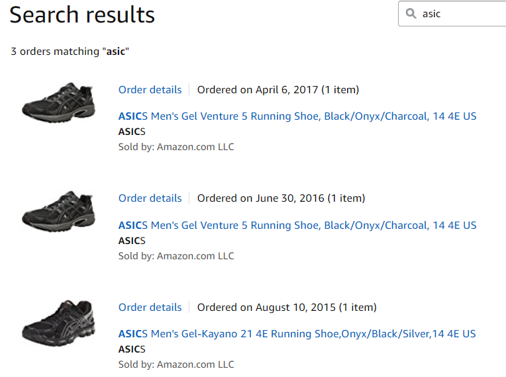Open Order details for the April 6, 2017 order
The image size is (506, 377).
pos(150,89)
